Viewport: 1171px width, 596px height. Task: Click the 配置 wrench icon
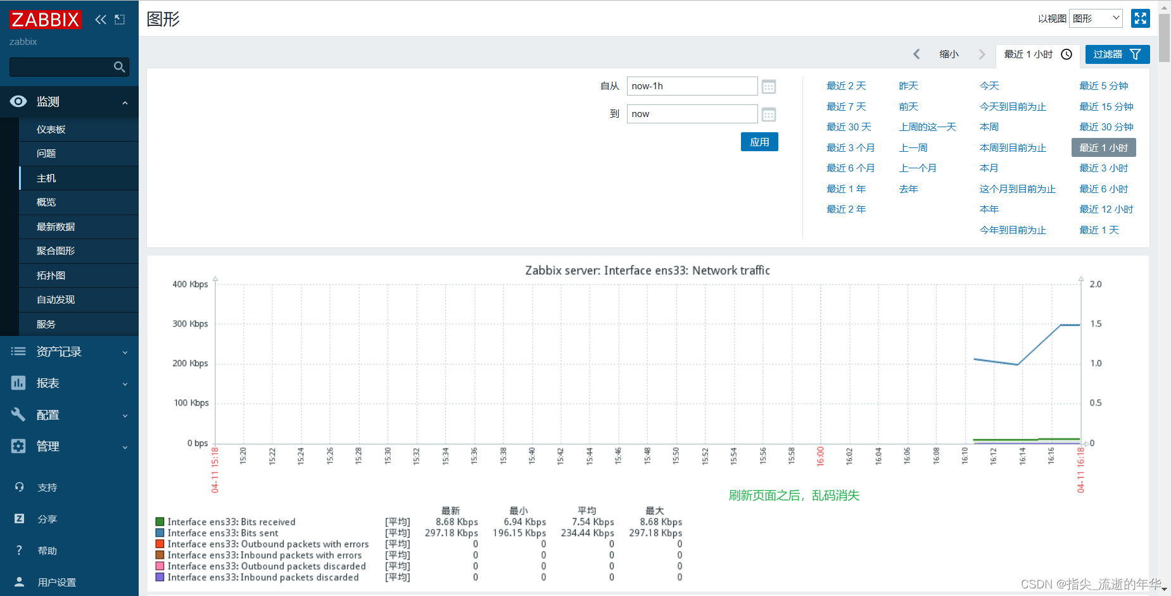coord(18,414)
